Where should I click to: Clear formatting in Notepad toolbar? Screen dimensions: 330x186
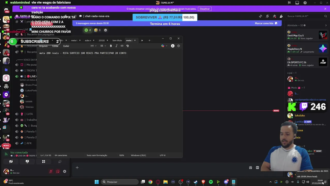(127, 46)
